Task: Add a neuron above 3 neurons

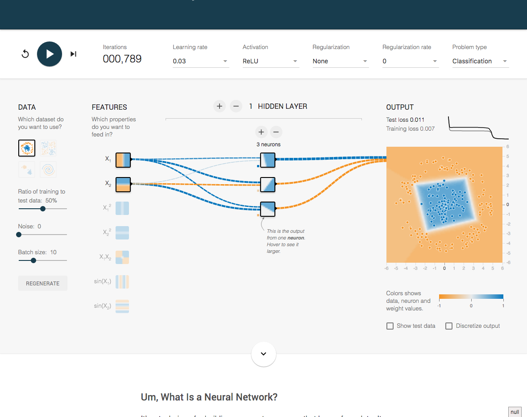Action: pyautogui.click(x=261, y=132)
